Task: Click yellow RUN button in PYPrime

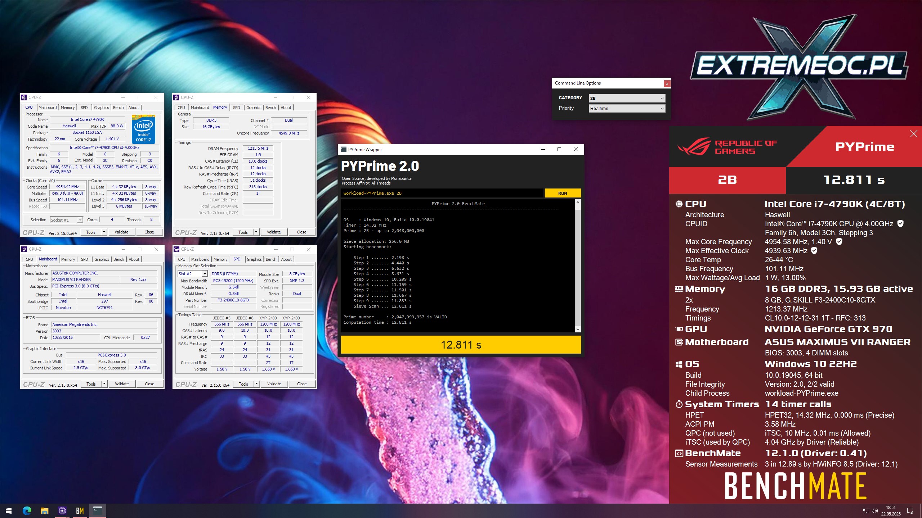Action: tap(563, 193)
